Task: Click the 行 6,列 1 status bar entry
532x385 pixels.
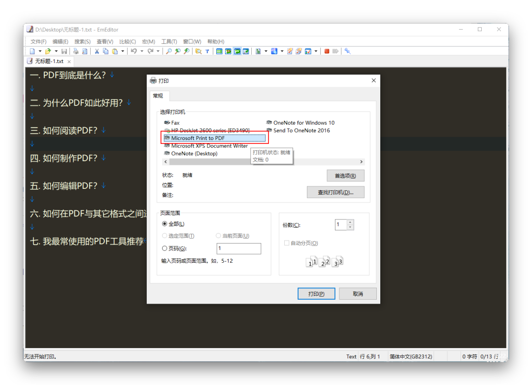Action: [370, 356]
